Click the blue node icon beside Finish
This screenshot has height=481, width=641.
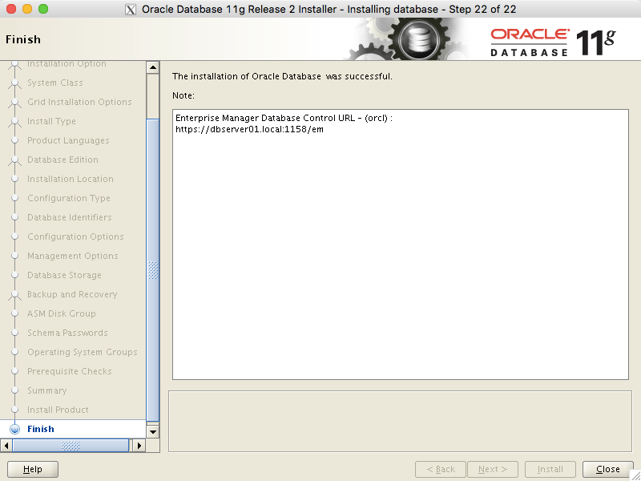(x=14, y=429)
